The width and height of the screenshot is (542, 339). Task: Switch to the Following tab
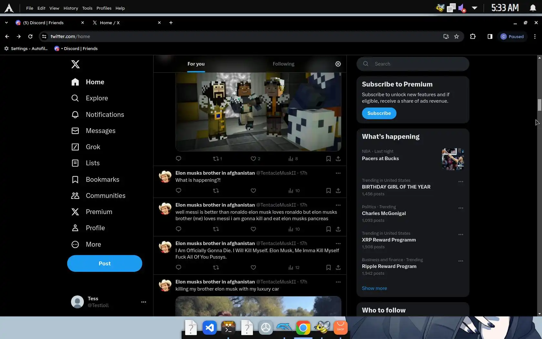click(x=283, y=64)
